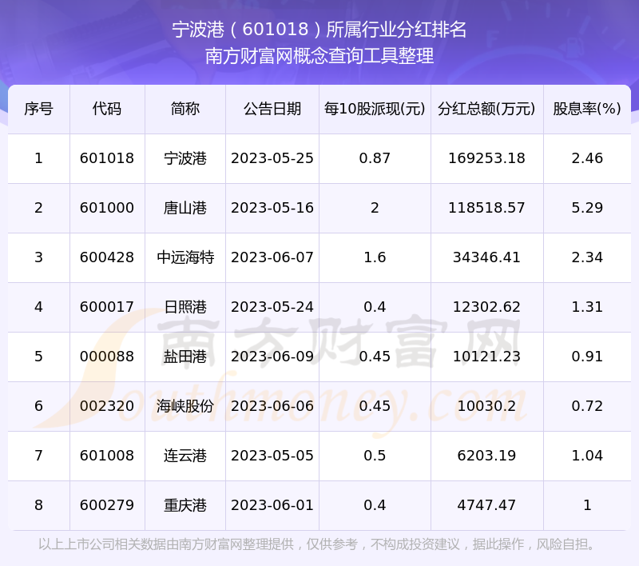The height and width of the screenshot is (566, 639).
Task: Click dividend total 6203.19
Action: click(x=486, y=456)
